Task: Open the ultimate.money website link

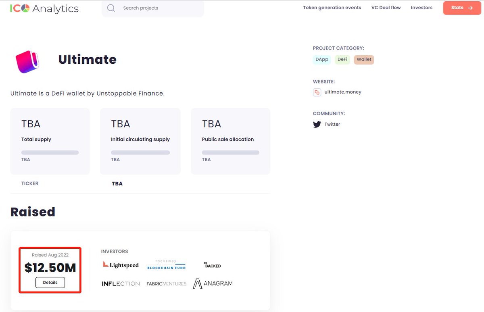Action: pyautogui.click(x=343, y=92)
